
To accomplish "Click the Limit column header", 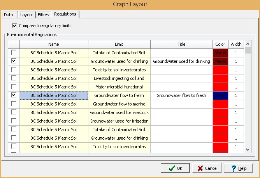I will [119, 44].
